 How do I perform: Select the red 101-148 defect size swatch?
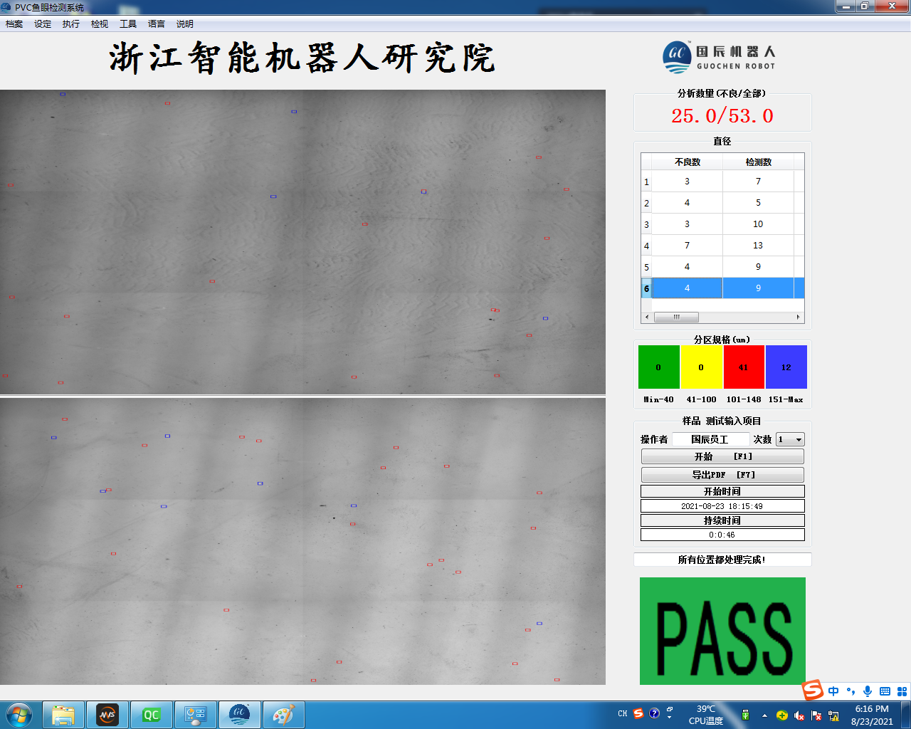(744, 367)
